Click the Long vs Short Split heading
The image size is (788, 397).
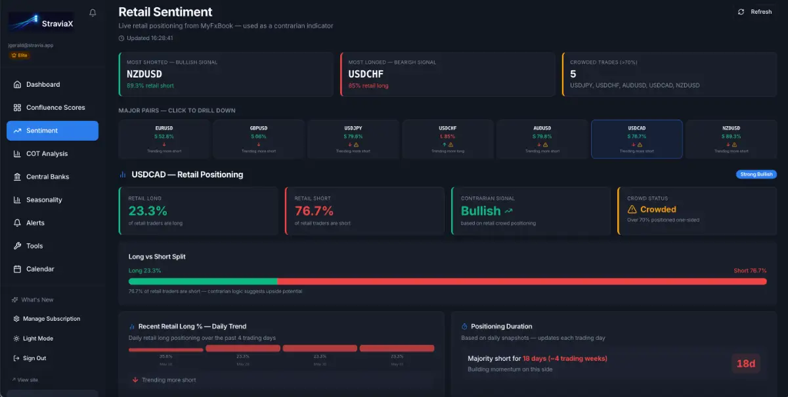click(x=157, y=256)
